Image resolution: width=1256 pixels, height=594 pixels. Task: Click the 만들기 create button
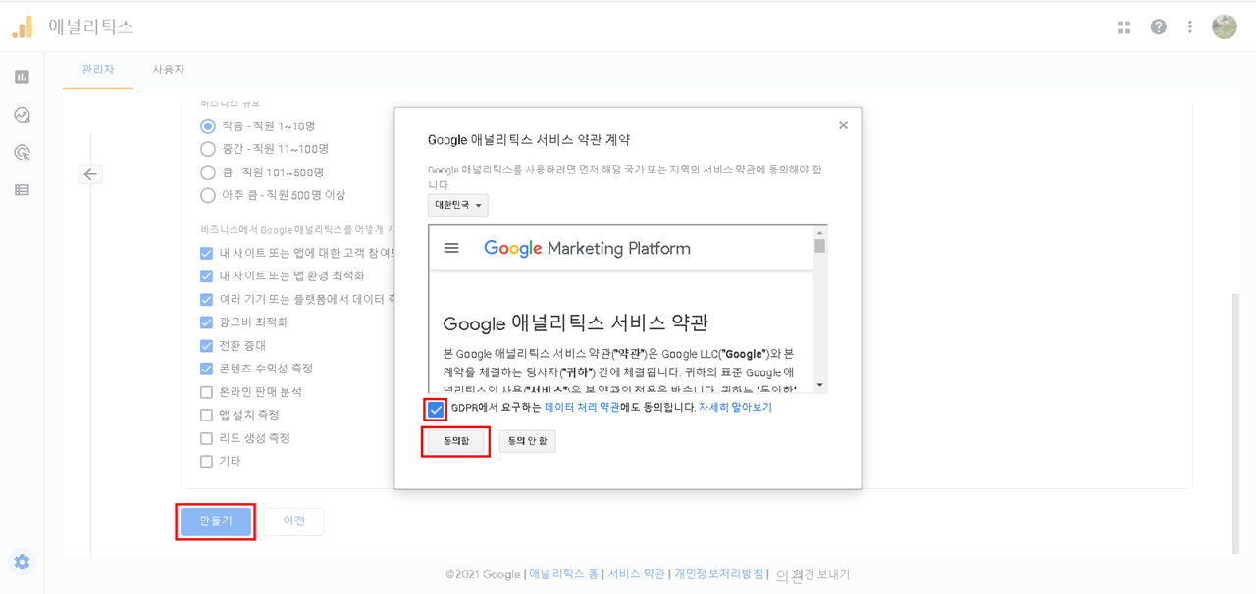(x=216, y=520)
